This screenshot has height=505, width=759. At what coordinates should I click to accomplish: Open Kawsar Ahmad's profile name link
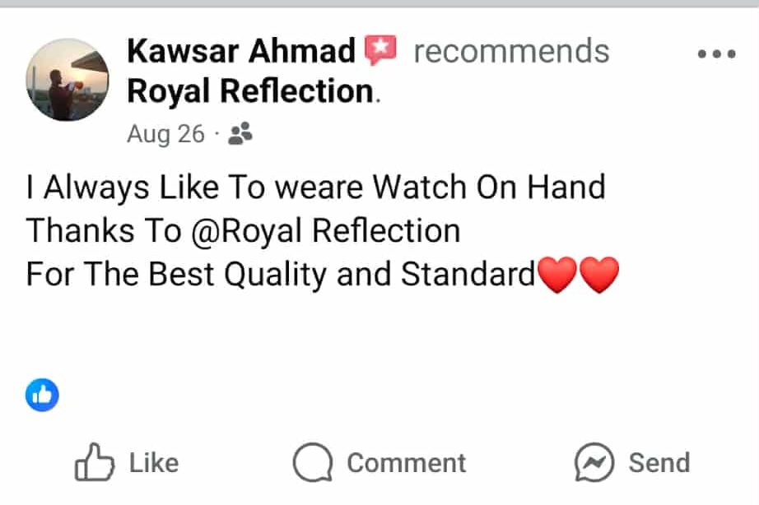[241, 51]
